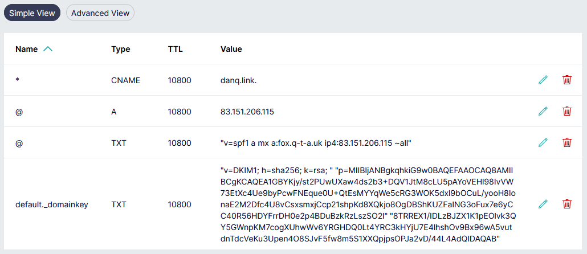Viewport: 587px width, 254px height.
Task: Delete the default._domainkey DKIM record
Action: (x=566, y=204)
